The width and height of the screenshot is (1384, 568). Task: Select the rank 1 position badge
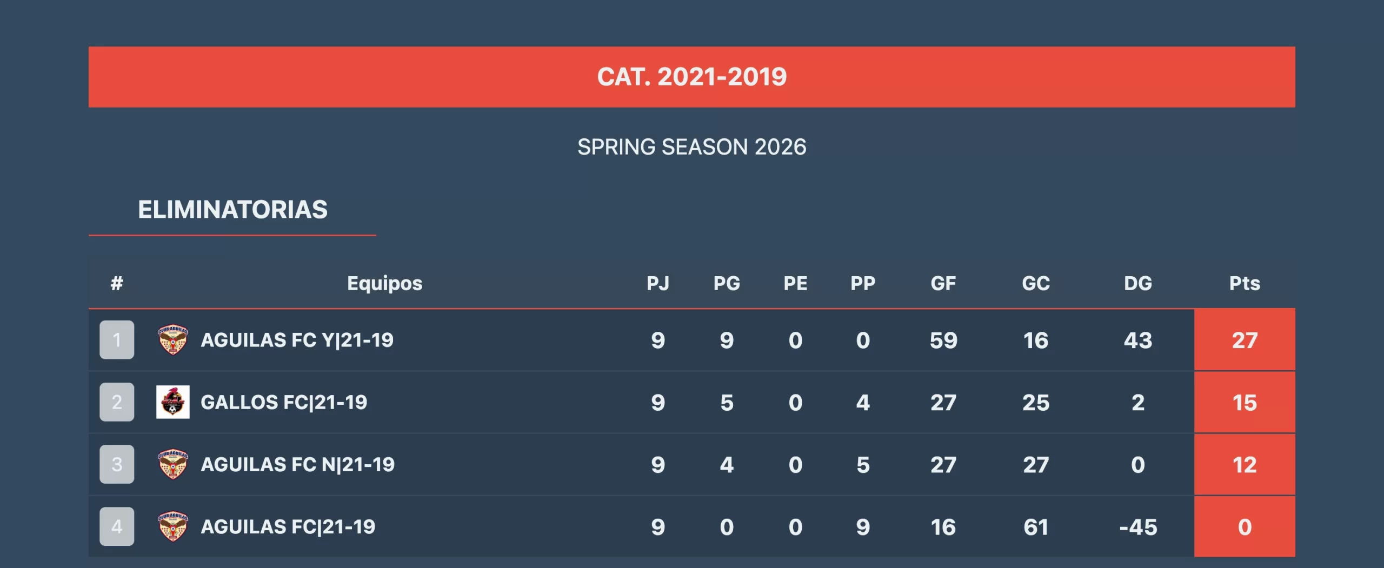click(117, 340)
